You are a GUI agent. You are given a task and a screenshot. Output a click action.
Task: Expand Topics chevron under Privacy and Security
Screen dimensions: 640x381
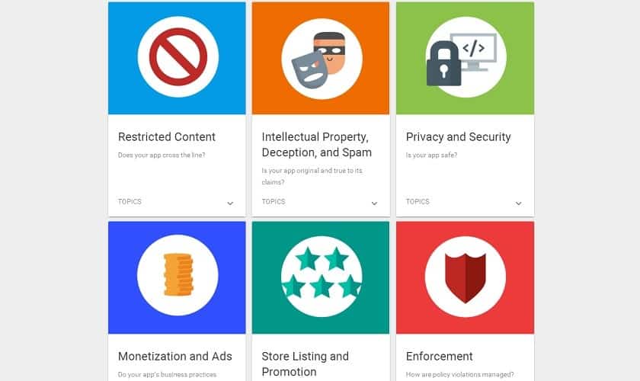coord(518,203)
